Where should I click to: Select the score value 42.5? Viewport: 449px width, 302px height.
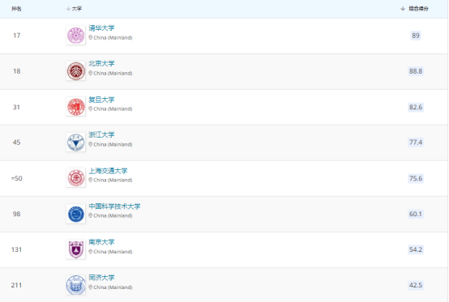point(416,285)
